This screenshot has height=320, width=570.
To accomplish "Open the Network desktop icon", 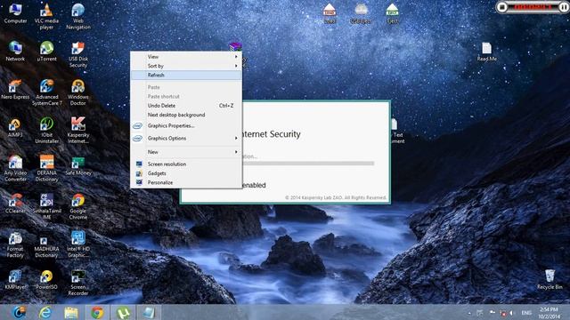I will click(x=15, y=52).
